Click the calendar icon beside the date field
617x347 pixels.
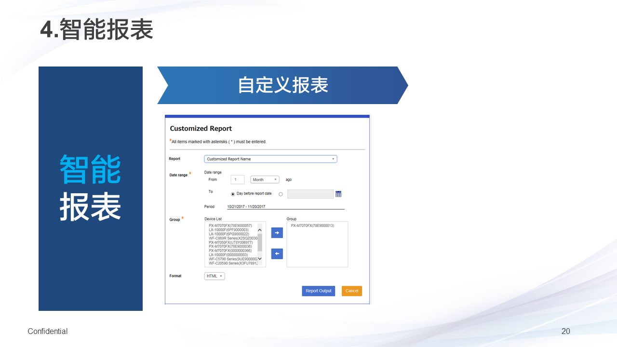point(338,194)
